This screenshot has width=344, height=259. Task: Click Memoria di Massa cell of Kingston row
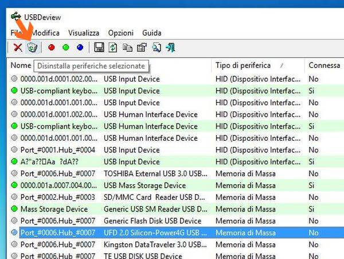click(245, 245)
